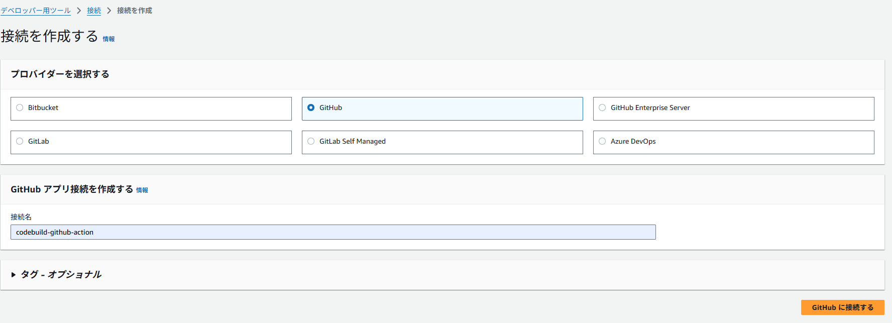Open デベロッパー用ツール breadcrumb link

coord(36,11)
